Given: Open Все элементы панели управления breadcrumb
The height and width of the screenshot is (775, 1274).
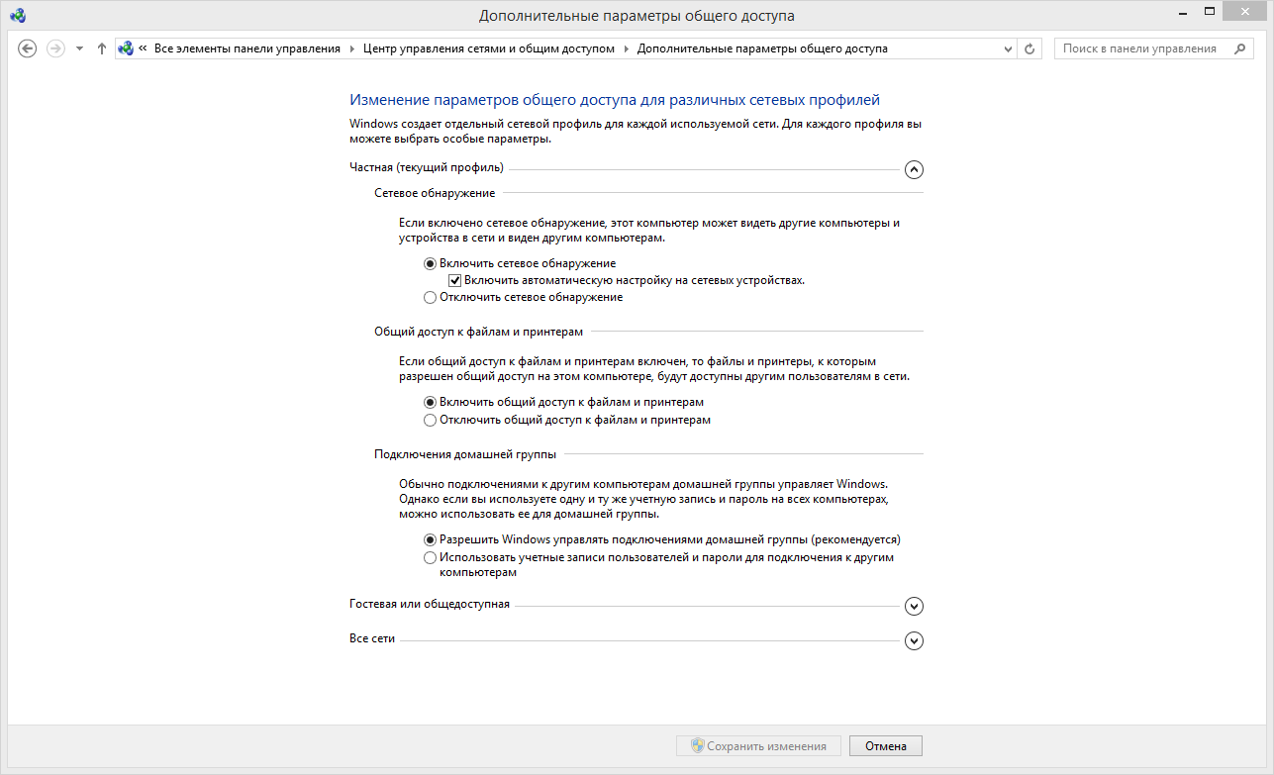Looking at the screenshot, I should click(246, 48).
